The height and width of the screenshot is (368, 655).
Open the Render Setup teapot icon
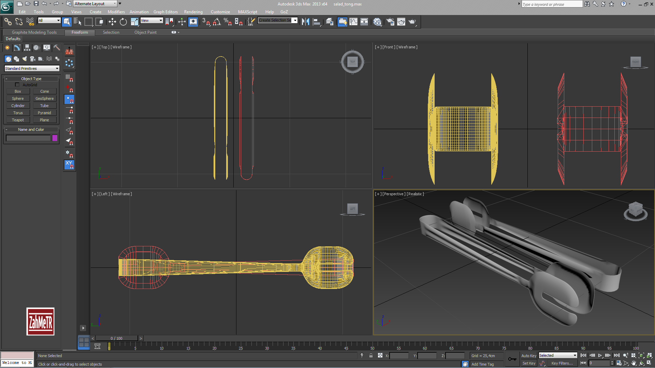coord(390,22)
